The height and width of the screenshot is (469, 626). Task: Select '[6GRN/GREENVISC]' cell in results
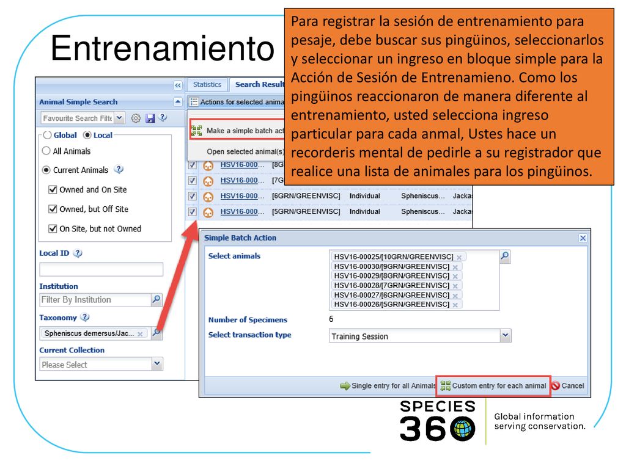pyautogui.click(x=306, y=196)
